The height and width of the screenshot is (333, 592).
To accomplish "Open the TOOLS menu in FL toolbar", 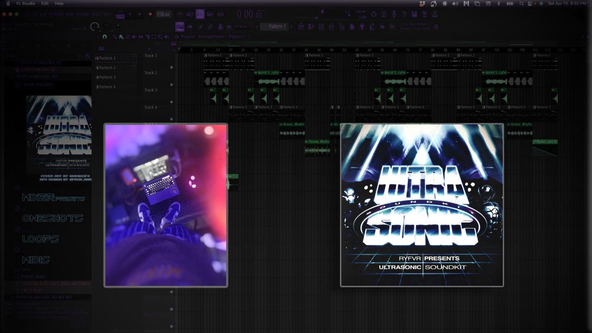I will coord(97,14).
